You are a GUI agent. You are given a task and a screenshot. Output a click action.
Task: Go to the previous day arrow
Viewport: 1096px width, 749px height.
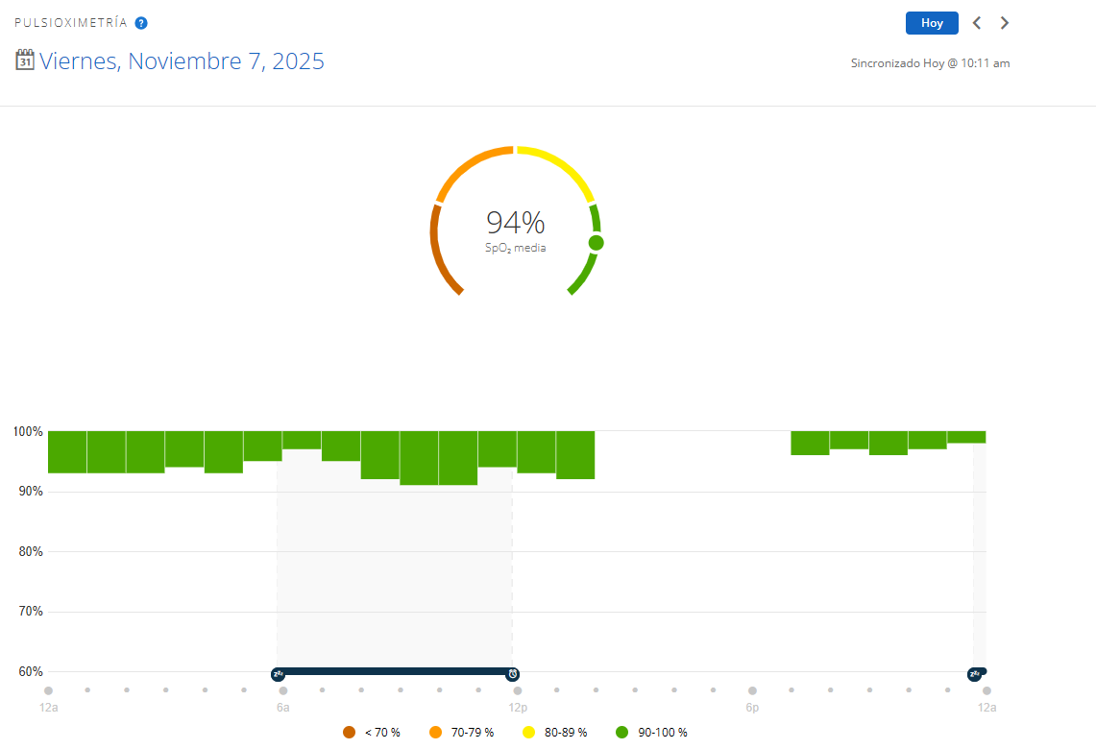pos(977,23)
